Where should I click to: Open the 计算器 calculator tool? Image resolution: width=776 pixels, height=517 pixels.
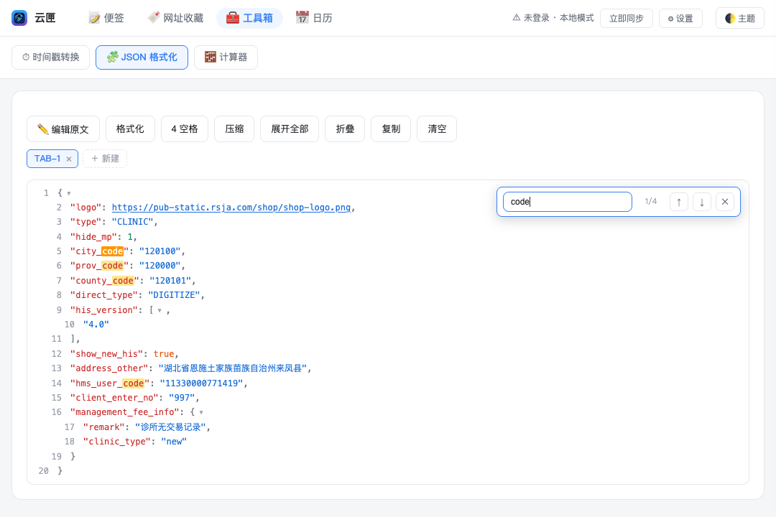[x=226, y=57]
